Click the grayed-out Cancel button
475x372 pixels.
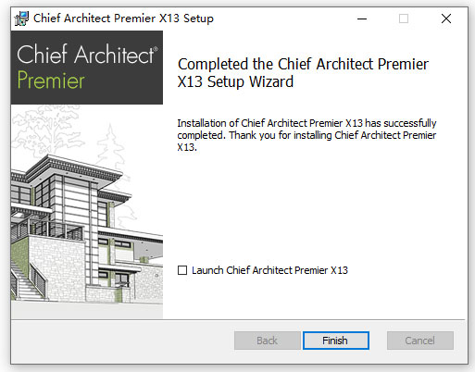coord(420,341)
